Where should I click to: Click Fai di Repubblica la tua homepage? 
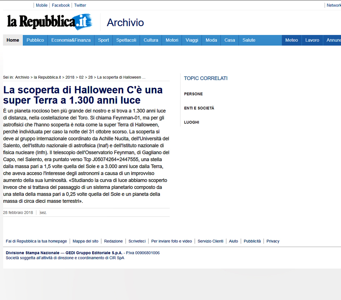point(36,241)
